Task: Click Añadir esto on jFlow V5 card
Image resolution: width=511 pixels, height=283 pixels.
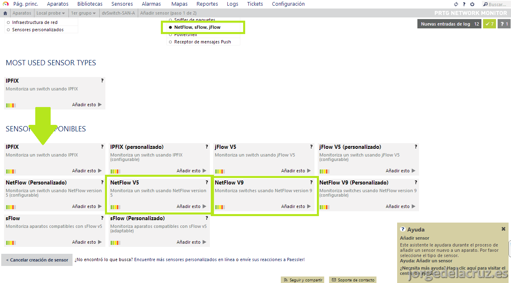Action: click(x=296, y=171)
